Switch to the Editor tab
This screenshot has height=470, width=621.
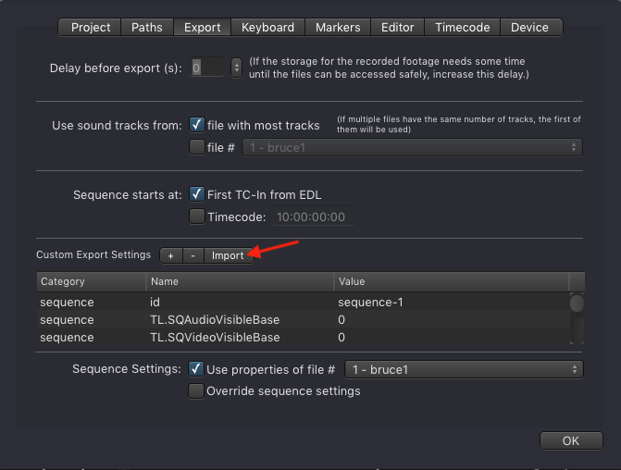(x=397, y=28)
